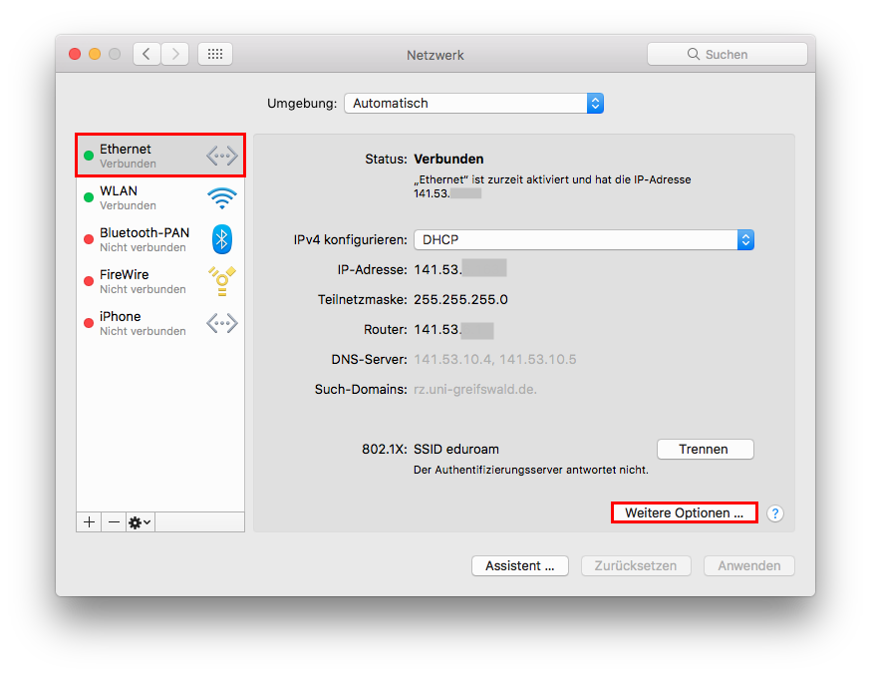This screenshot has height=673, width=871.
Task: Click the Weitere Optionen button
Action: [684, 512]
